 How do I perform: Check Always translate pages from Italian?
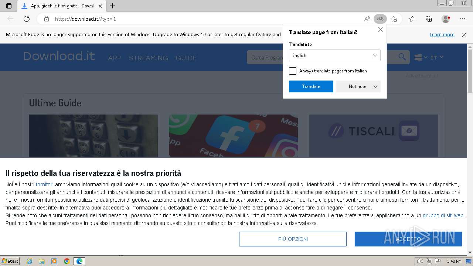(x=293, y=71)
